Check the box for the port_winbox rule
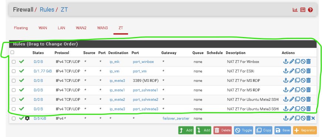This screenshot has width=322, height=137. (14, 61)
